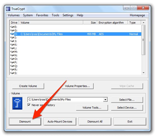This screenshot has width=157, height=137.
Task: Click the drive icon next to G:
Action: coord(12,30)
